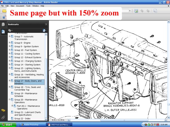The width and height of the screenshot is (170, 127).
Task: Expand Group 13 - Charging System bookmark
Action: click(x=10, y=61)
